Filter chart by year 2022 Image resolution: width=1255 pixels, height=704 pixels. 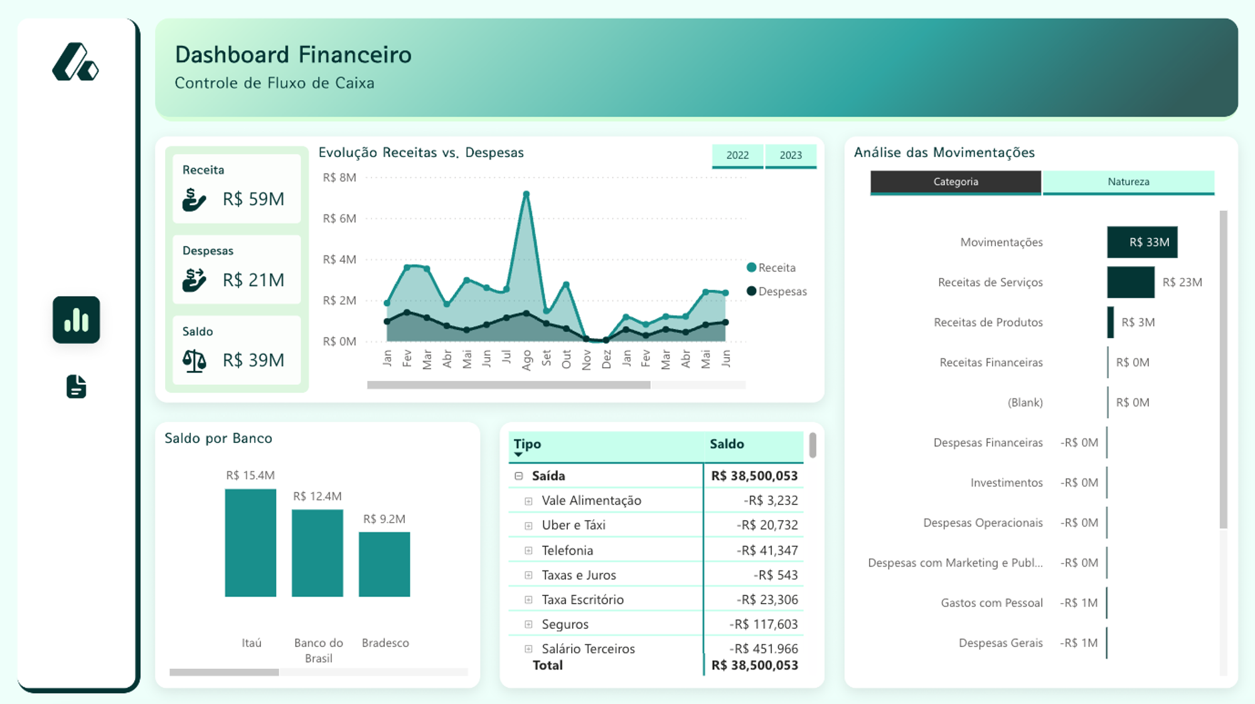[737, 155]
